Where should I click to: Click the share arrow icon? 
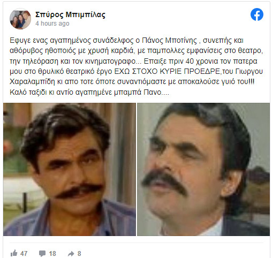click(x=71, y=254)
